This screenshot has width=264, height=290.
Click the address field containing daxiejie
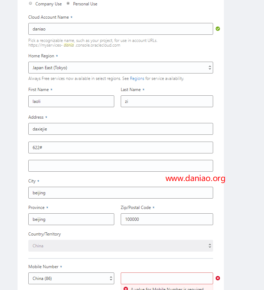121,129
